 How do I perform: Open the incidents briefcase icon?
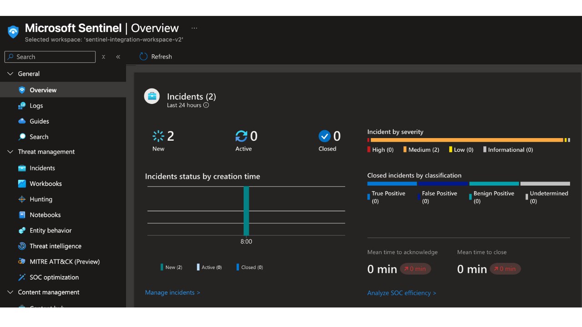click(x=152, y=96)
